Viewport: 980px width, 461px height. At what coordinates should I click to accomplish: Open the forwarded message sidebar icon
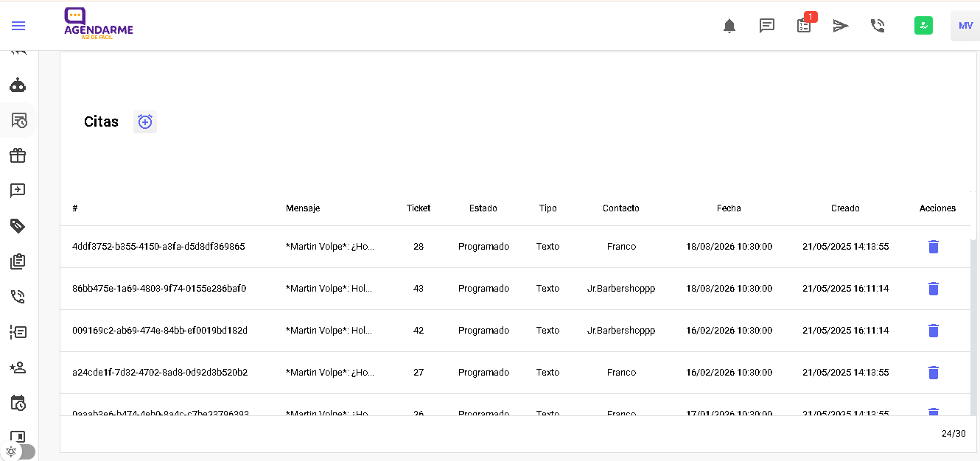pyautogui.click(x=18, y=190)
